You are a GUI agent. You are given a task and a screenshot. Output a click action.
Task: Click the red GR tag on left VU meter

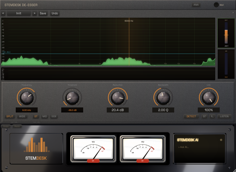[93, 161]
